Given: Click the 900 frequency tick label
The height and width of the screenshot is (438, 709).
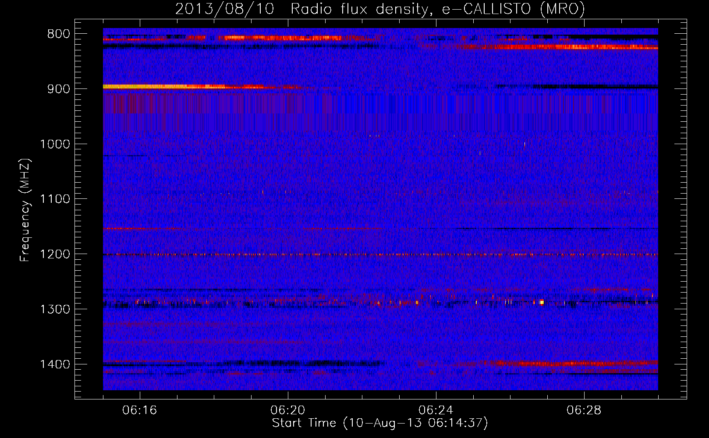Looking at the screenshot, I should click(x=58, y=89).
